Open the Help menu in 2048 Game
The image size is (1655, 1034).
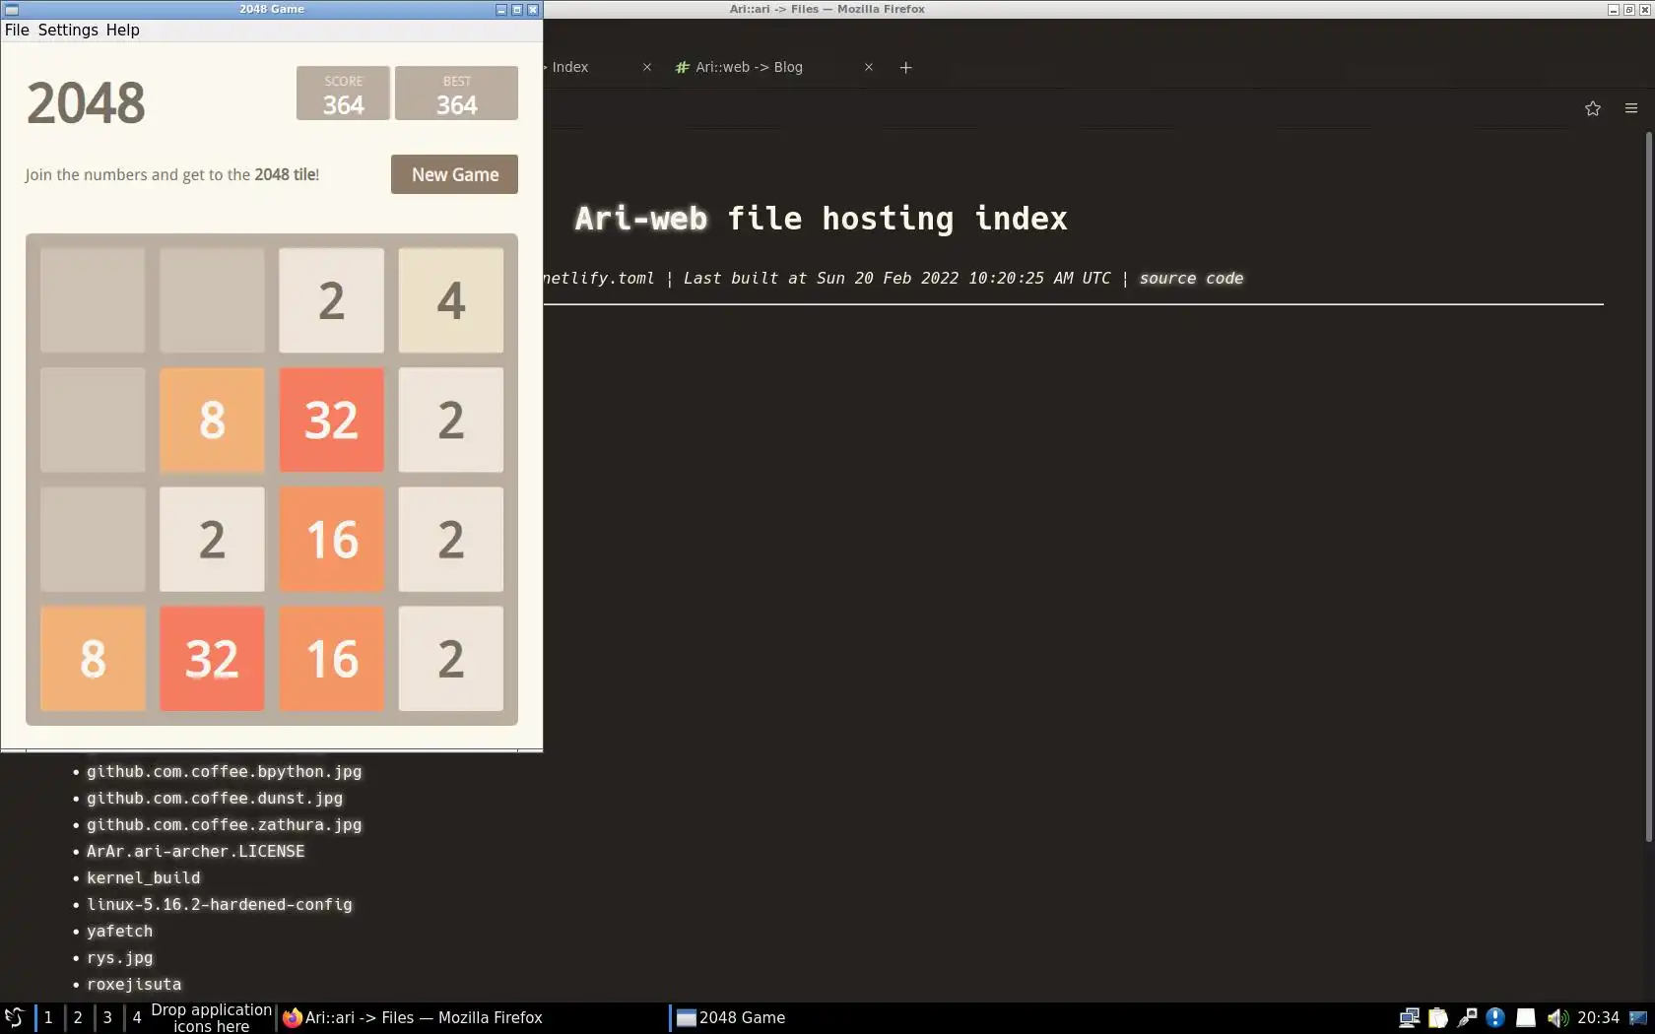[123, 30]
